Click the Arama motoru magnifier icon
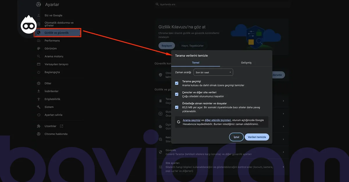The width and height of the screenshot is (349, 182). pyautogui.click(x=38, y=56)
